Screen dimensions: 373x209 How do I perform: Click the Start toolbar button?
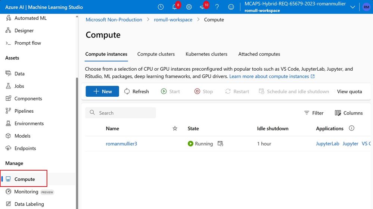click(x=170, y=91)
